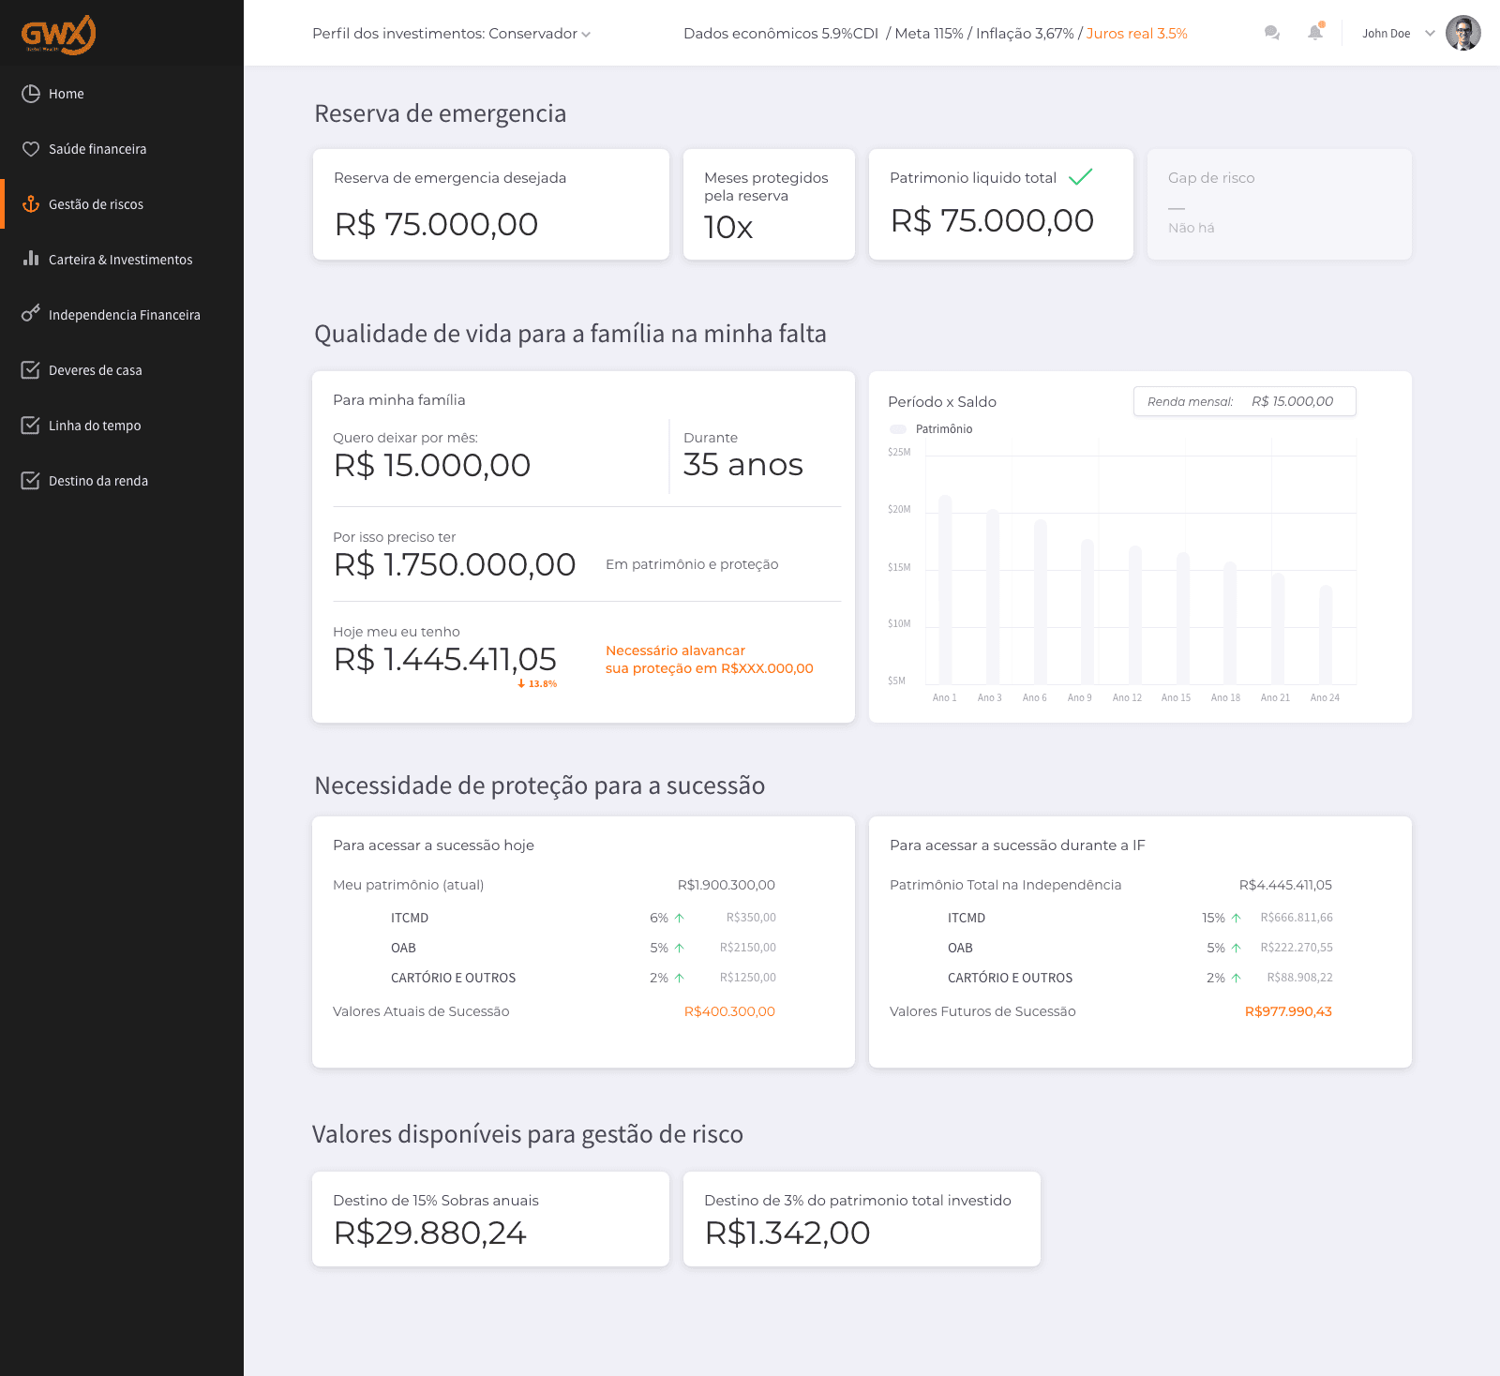Click the green arrow next to ITCMD 15%
The height and width of the screenshot is (1376, 1500).
tap(1236, 918)
